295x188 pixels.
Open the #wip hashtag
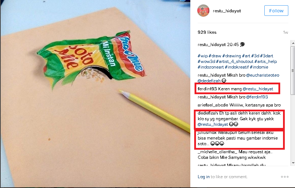point(202,56)
